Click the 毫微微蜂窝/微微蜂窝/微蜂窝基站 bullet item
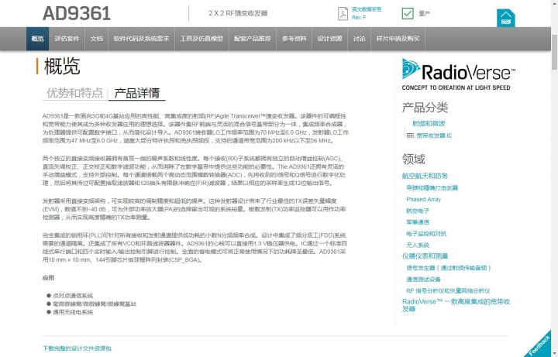This screenshot has height=357, width=558. pyautogui.click(x=95, y=304)
